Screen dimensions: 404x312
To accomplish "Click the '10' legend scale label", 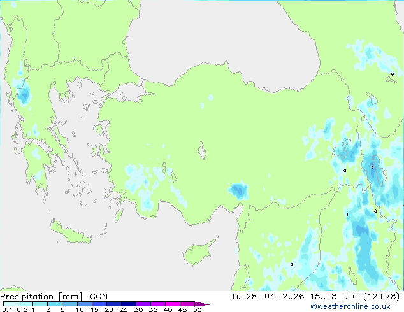I will (80, 309).
